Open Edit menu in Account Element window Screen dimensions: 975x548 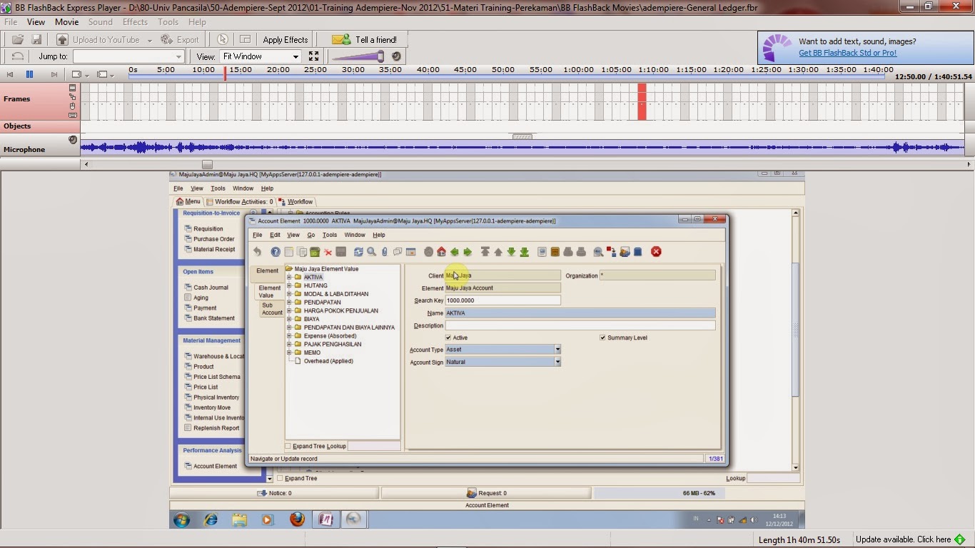[x=275, y=235]
